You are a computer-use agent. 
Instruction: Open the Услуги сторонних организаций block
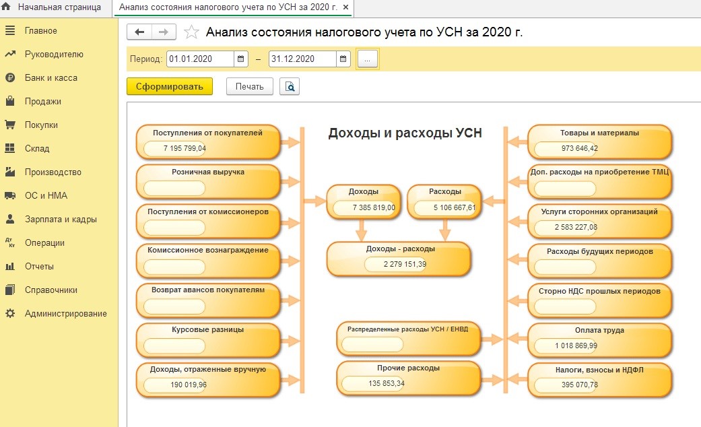click(x=599, y=221)
